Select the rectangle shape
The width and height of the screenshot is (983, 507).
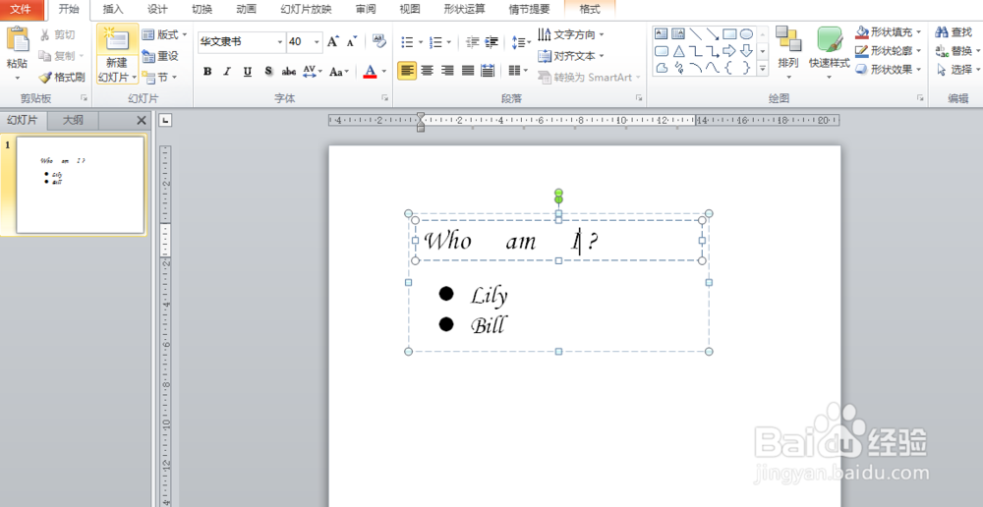(x=729, y=33)
